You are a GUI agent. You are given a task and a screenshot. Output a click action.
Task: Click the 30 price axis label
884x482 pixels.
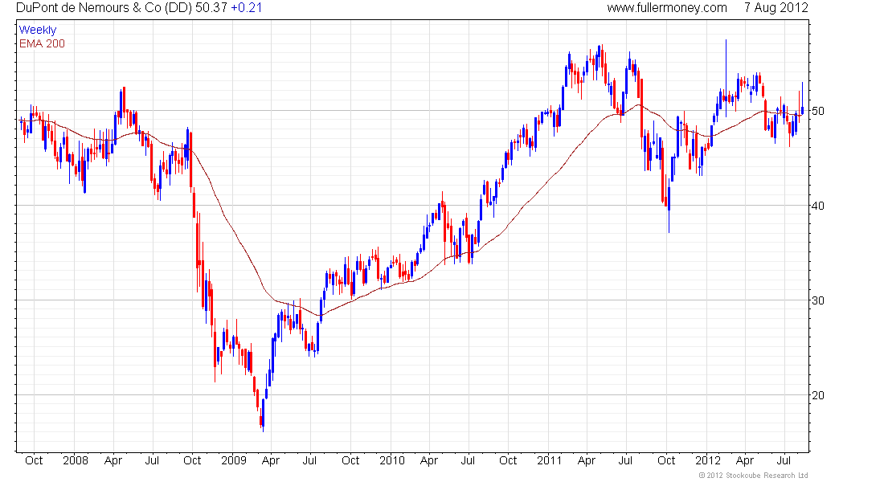coord(817,300)
